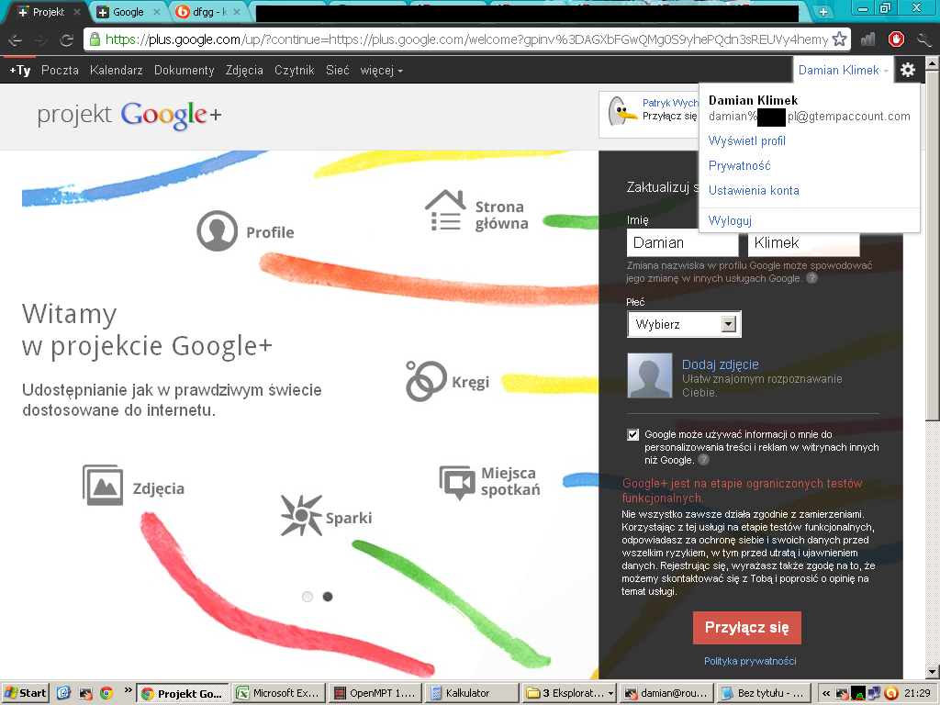
Task: Collapse the Damian Klimek account dropdown
Action: click(843, 70)
